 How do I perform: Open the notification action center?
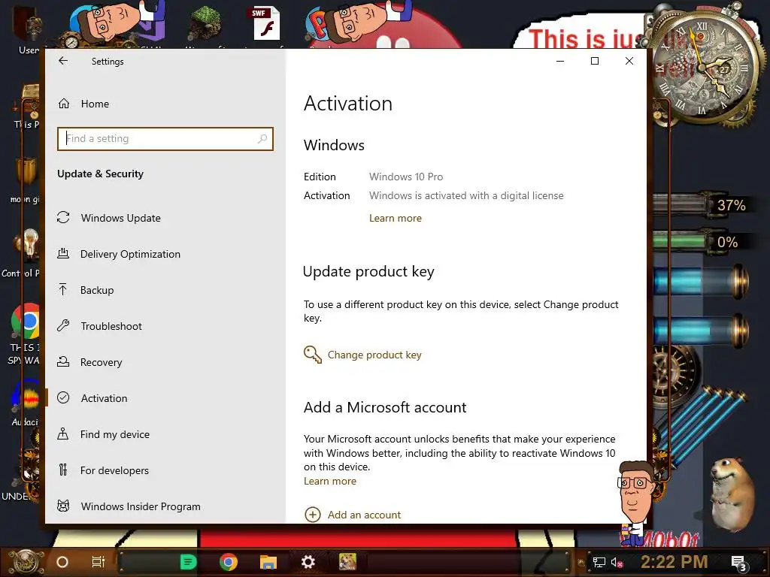tap(738, 563)
